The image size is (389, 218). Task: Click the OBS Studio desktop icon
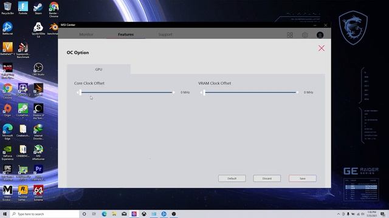(x=38, y=69)
